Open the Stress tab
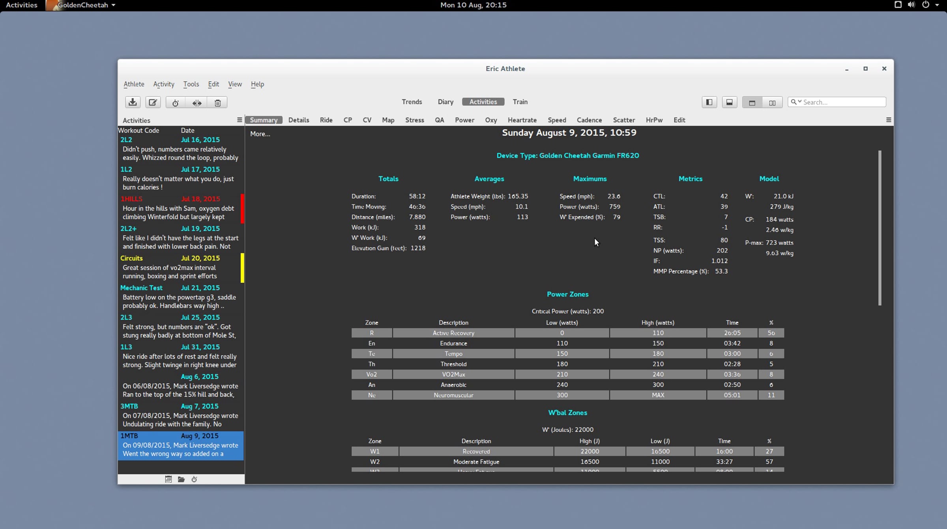947x529 pixels. (414, 120)
